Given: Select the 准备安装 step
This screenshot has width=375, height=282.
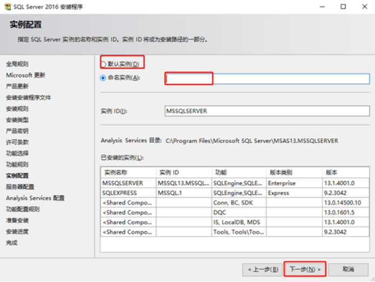Looking at the screenshot, I should tap(17, 220).
